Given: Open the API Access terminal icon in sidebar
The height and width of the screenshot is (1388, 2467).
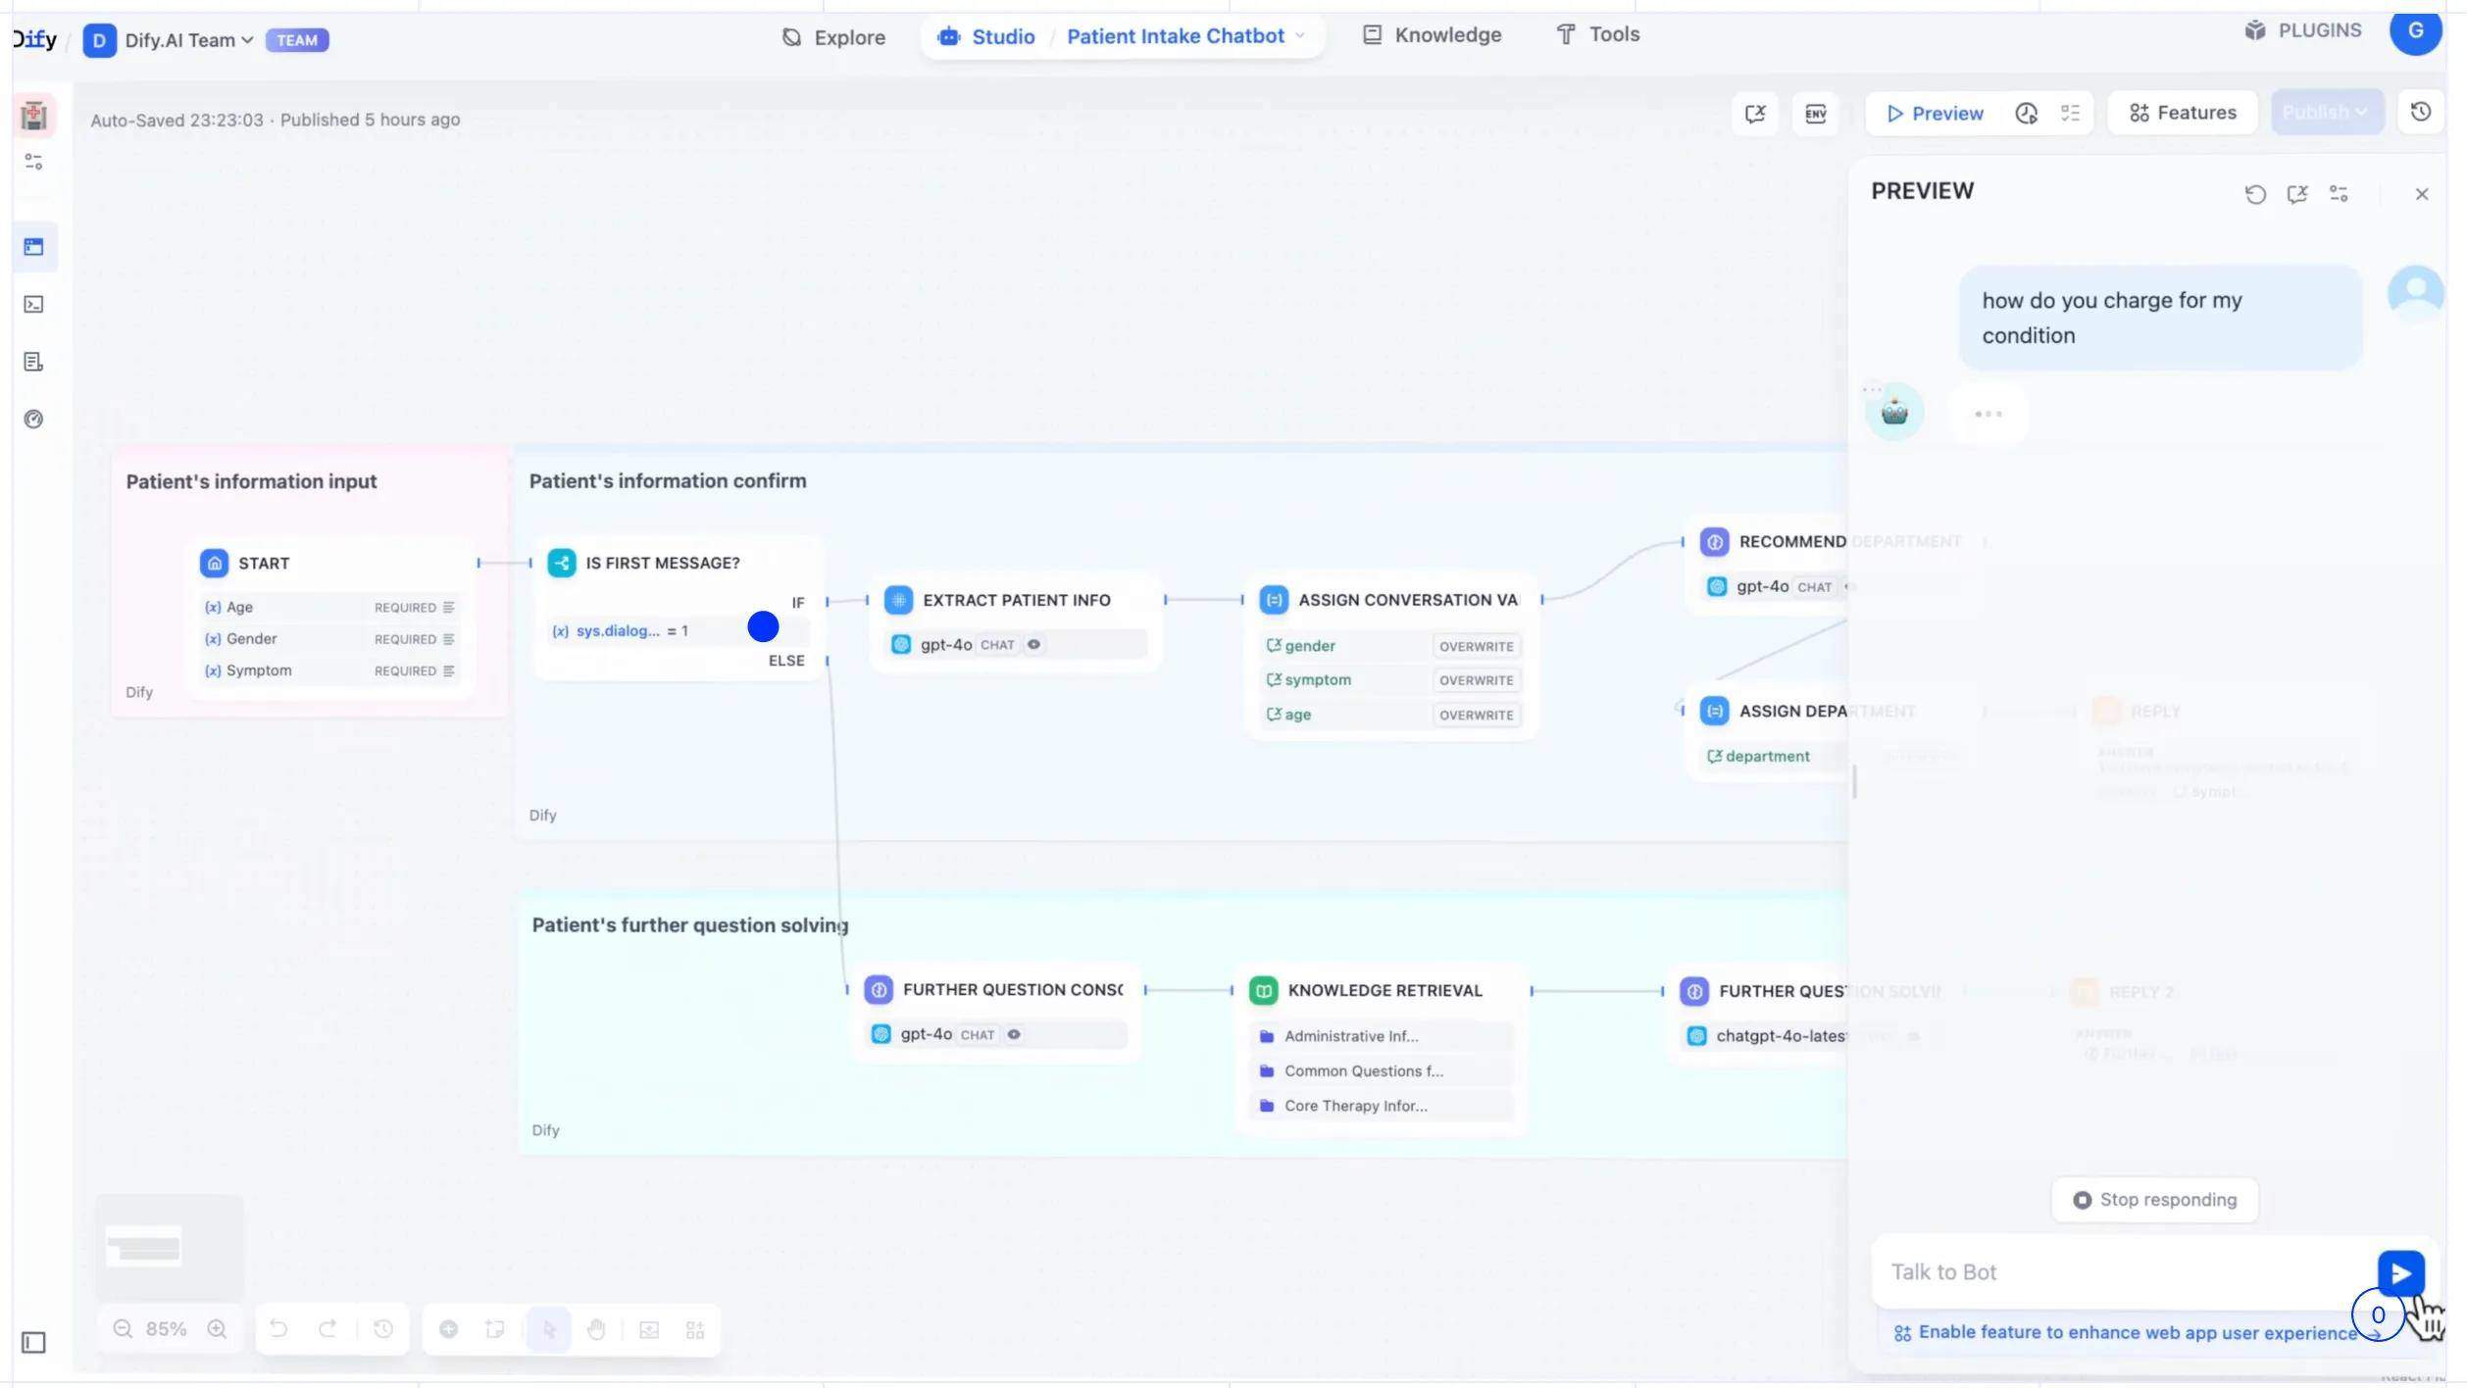Looking at the screenshot, I should click(33, 305).
